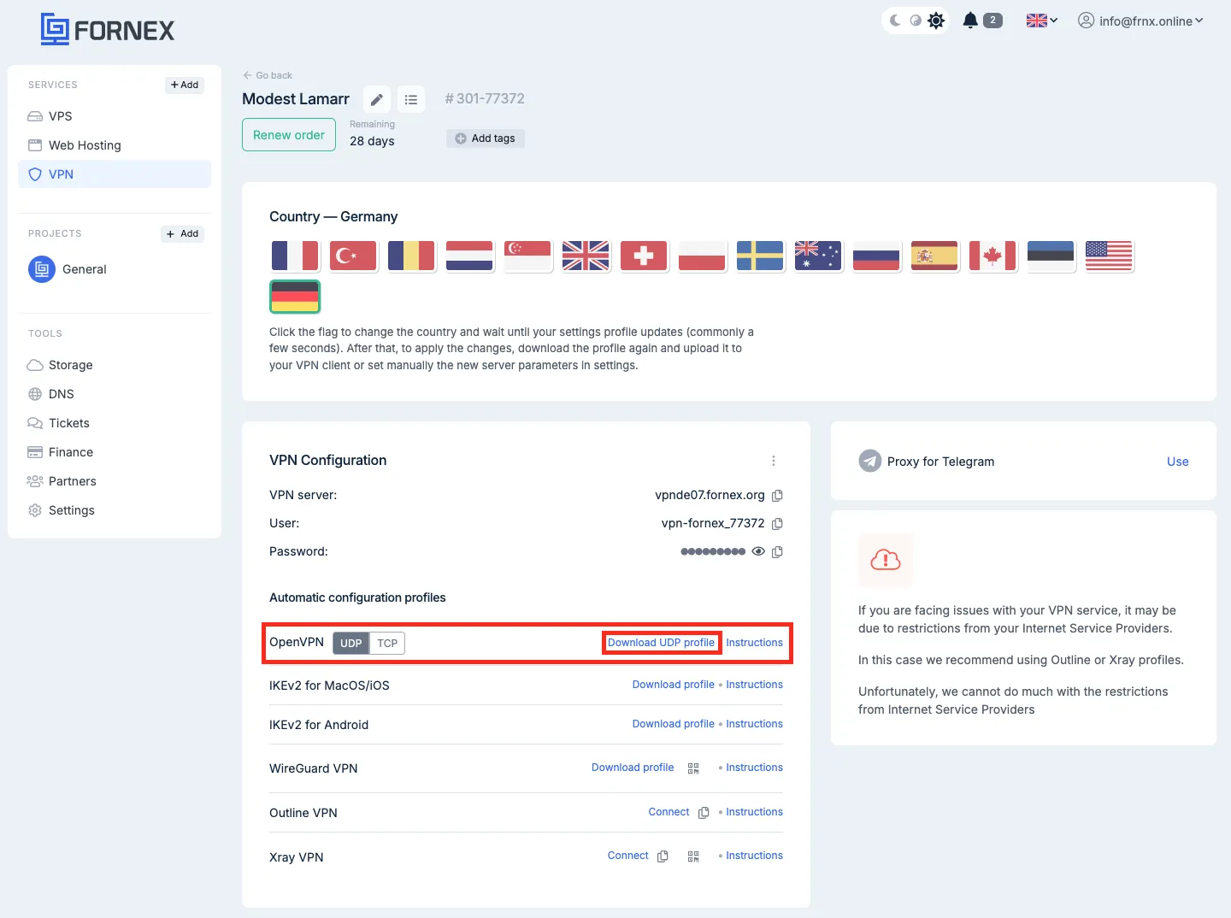Select light theme sun icon
The height and width of the screenshot is (918, 1231).
(x=936, y=21)
